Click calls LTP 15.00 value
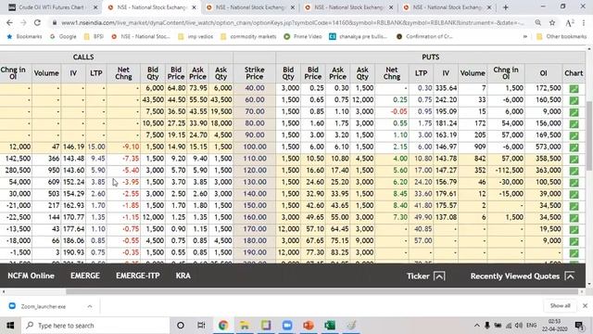 pos(96,147)
